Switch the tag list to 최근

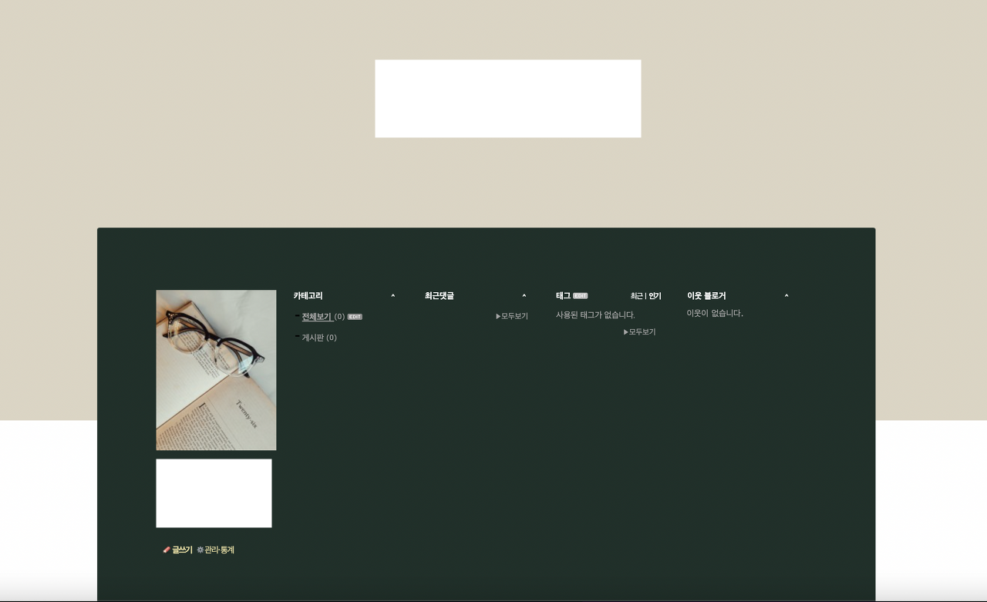click(x=636, y=296)
